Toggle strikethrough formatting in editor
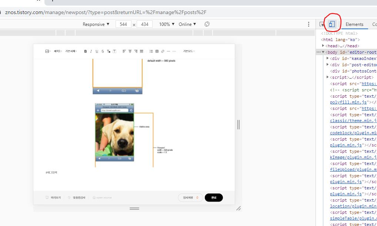The image size is (377, 226). tap(103, 51)
